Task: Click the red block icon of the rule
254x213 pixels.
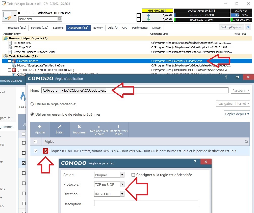Action: pos(45,151)
